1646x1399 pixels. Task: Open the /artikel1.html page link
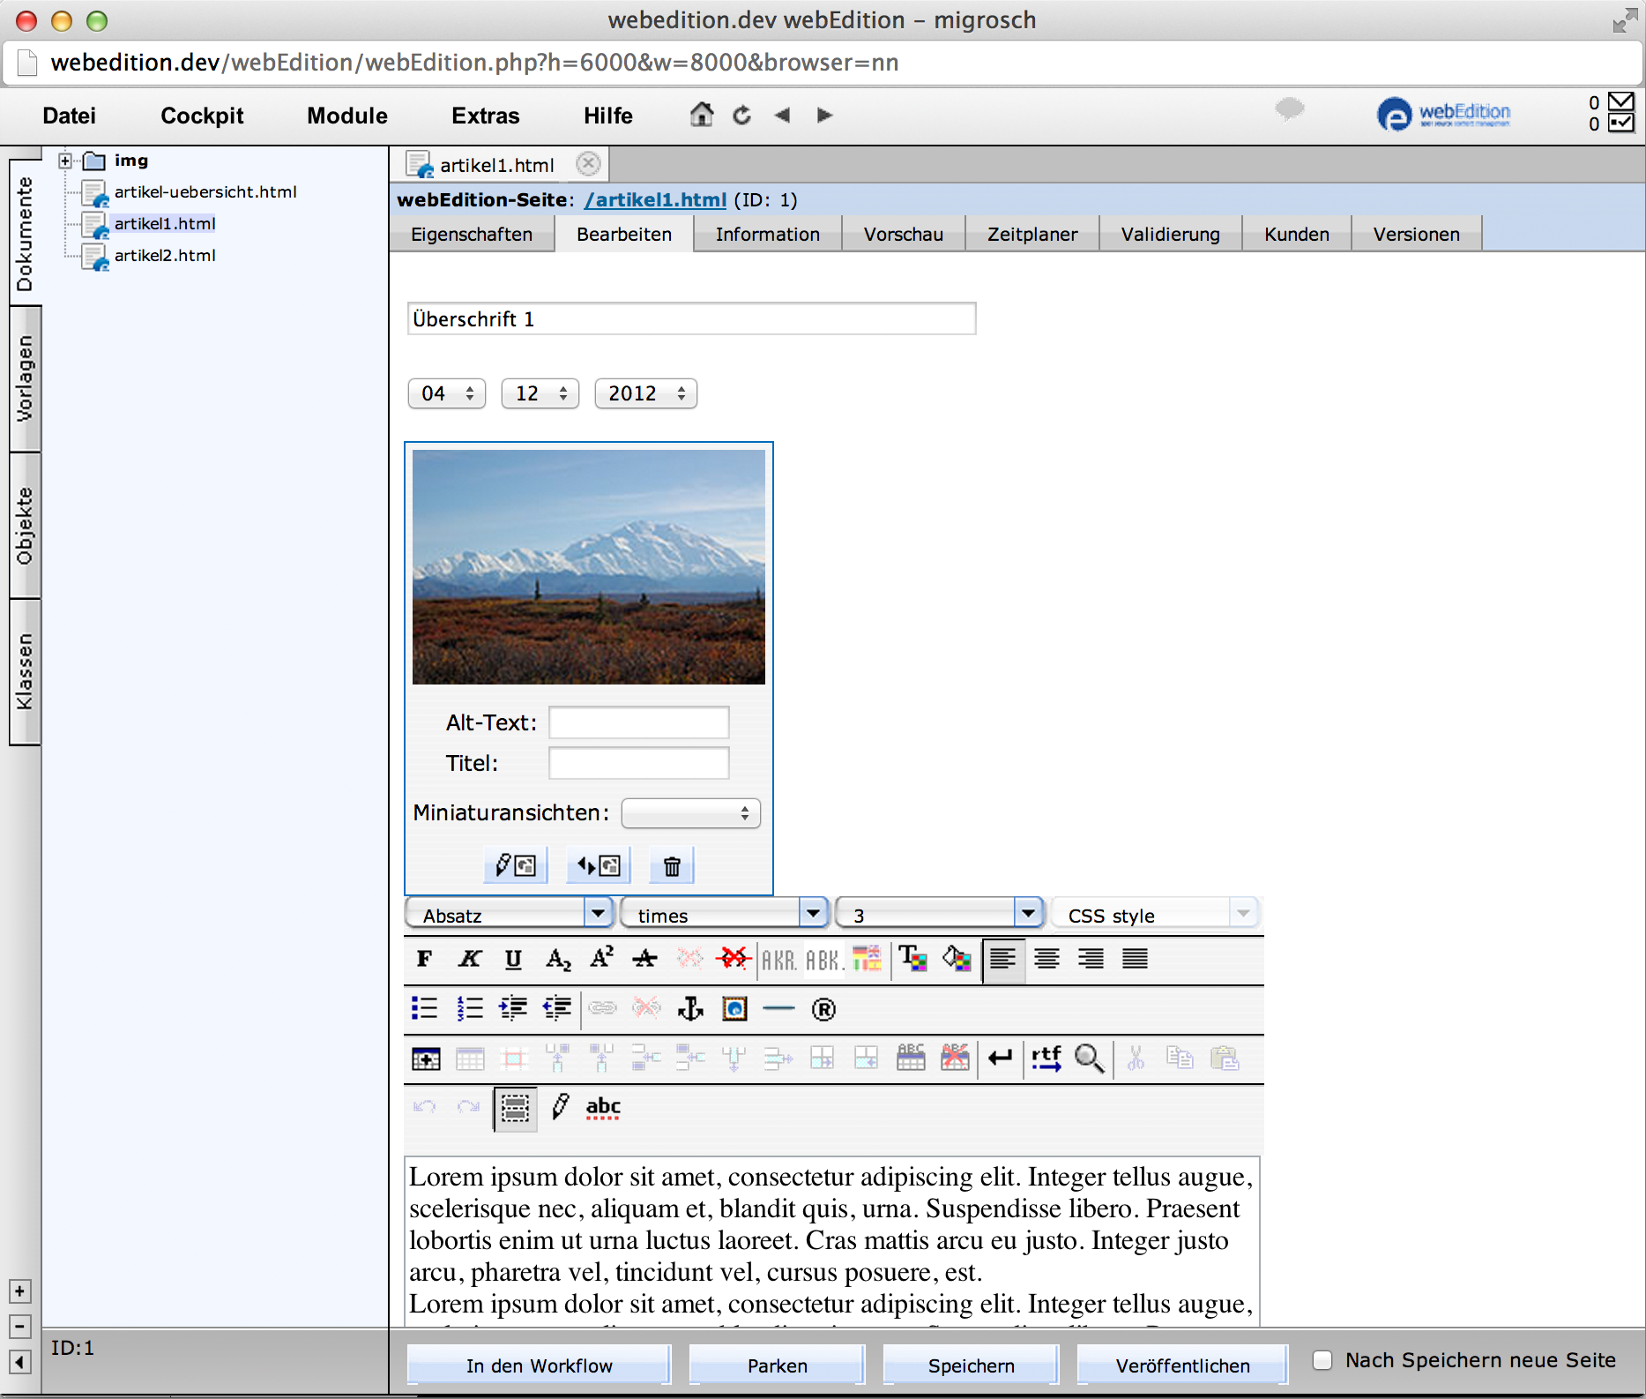655,200
